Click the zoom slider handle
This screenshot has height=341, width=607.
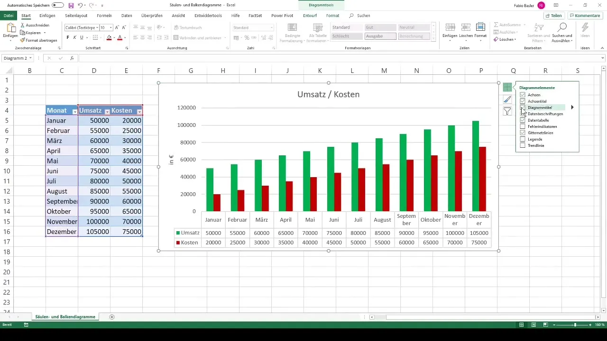(575, 325)
